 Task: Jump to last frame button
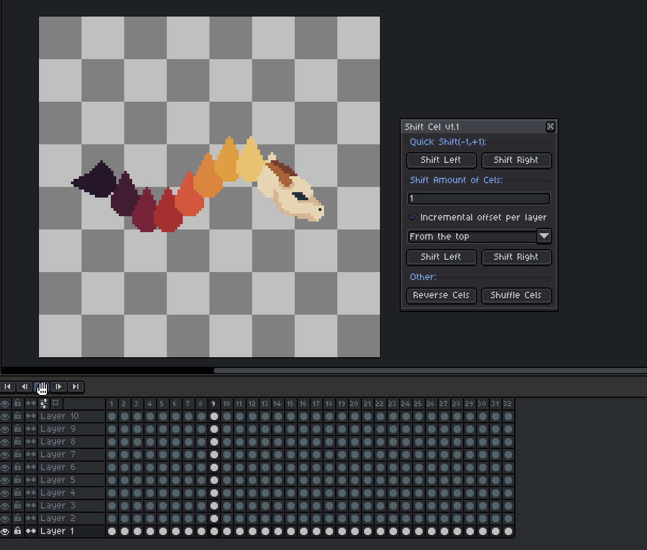tap(76, 387)
